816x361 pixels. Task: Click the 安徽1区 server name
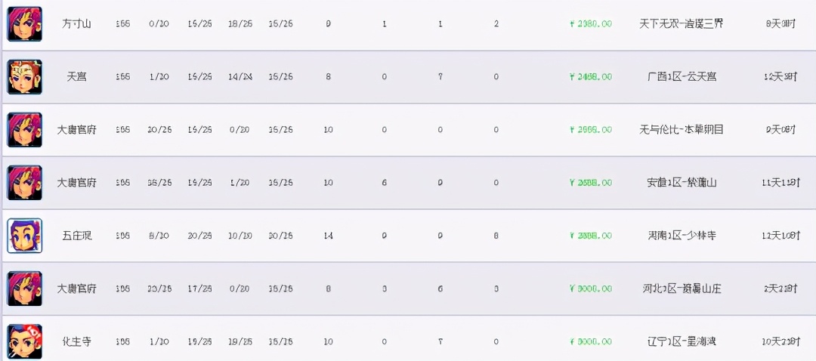681,183
